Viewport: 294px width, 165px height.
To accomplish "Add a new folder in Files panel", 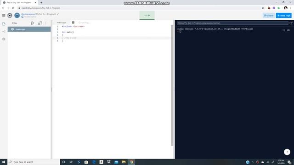I will pos(40,23).
